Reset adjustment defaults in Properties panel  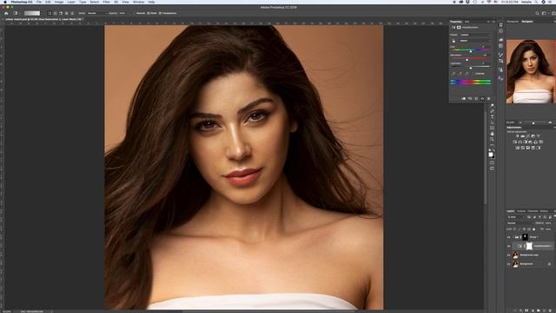pyautogui.click(x=476, y=98)
